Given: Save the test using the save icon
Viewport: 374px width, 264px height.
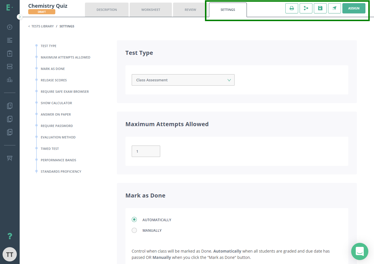Looking at the screenshot, I should click(320, 8).
